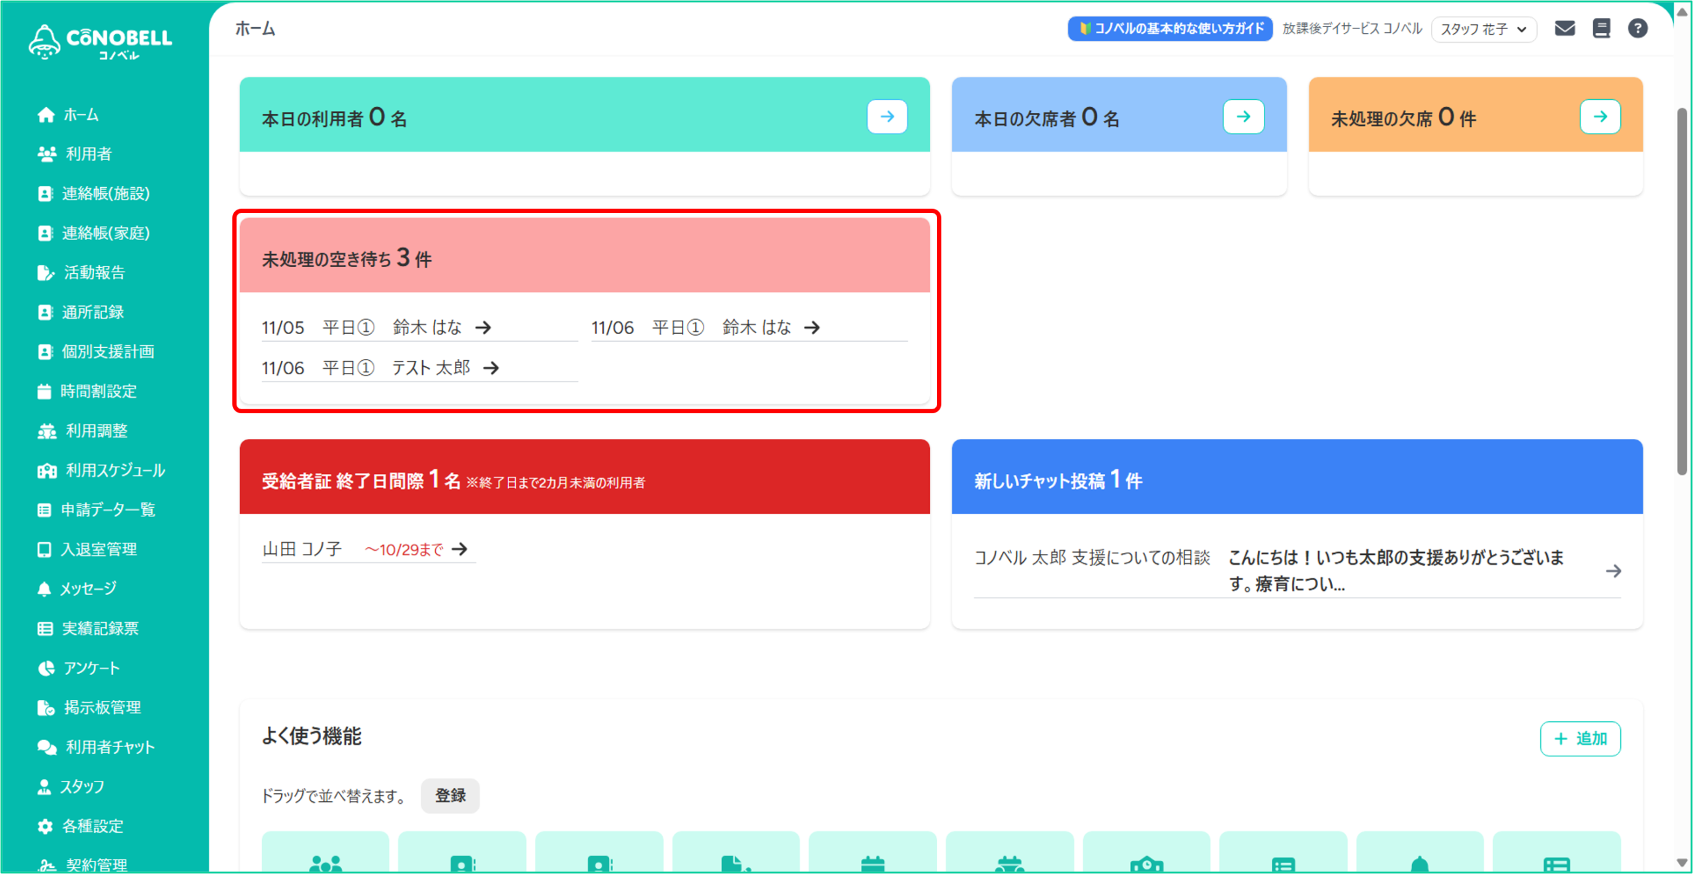Open the new chat post arrow

1613,571
